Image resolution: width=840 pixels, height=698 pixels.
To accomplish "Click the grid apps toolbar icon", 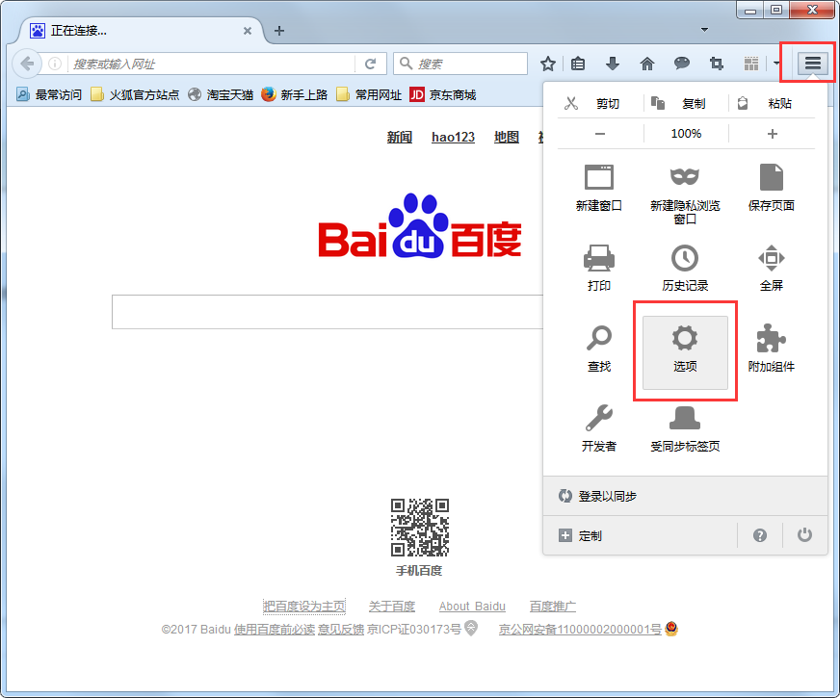I will [751, 65].
